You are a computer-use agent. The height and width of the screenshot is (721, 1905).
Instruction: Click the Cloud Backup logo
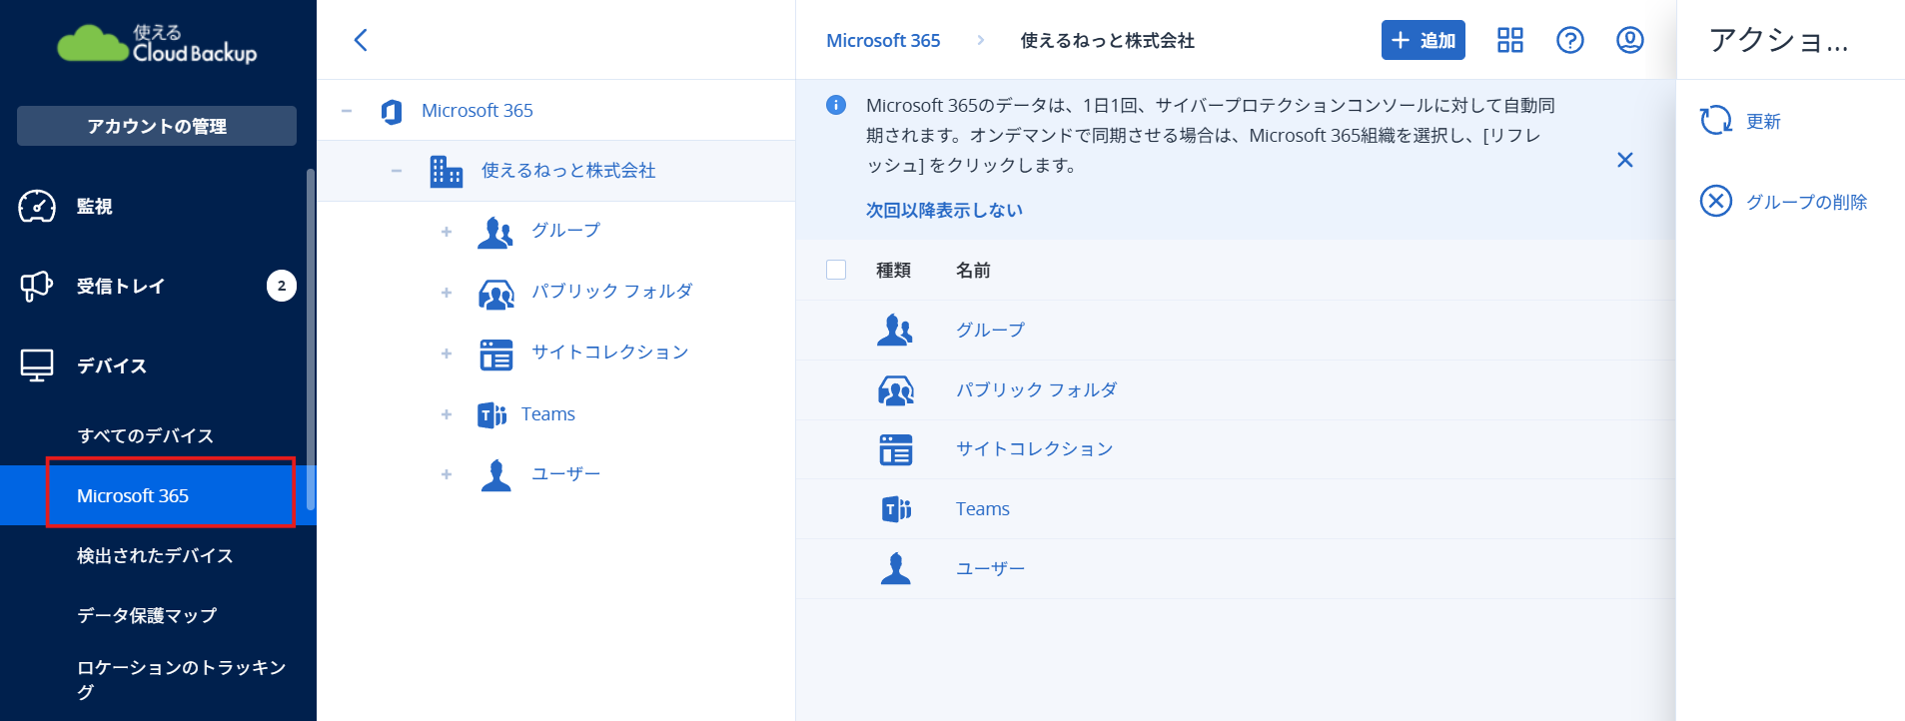(157, 44)
